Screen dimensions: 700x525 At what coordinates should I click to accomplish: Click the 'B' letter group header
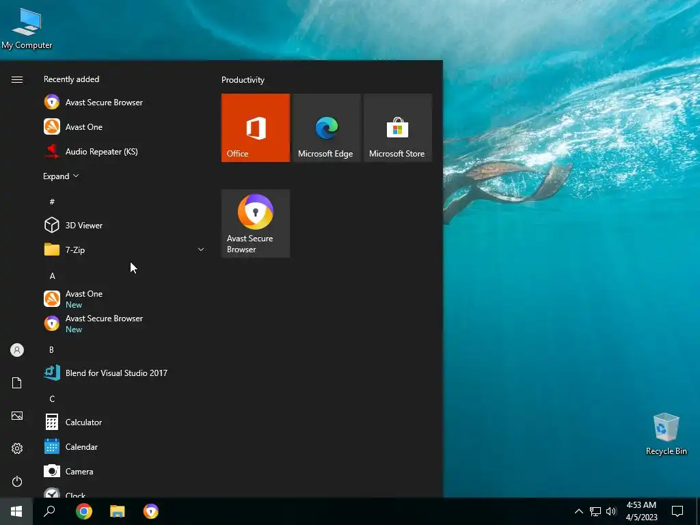[51, 349]
